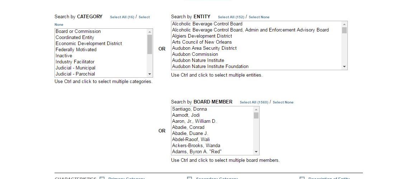Click the up arrow of category list scrollbar

(150, 32)
